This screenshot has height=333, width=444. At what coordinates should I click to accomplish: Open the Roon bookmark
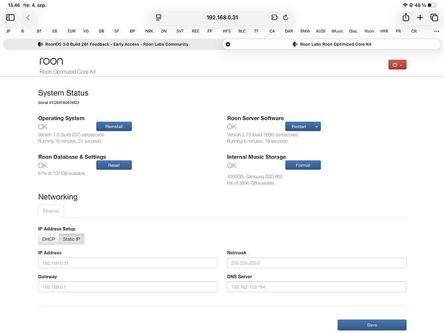point(369,31)
